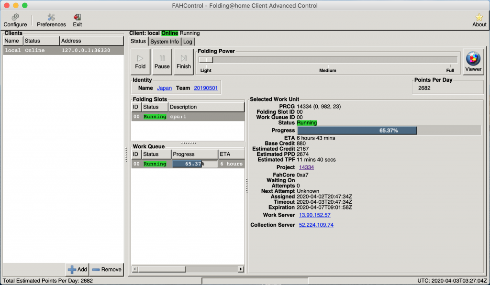This screenshot has width=490, height=285.
Task: Add a new client with Add
Action: click(78, 269)
